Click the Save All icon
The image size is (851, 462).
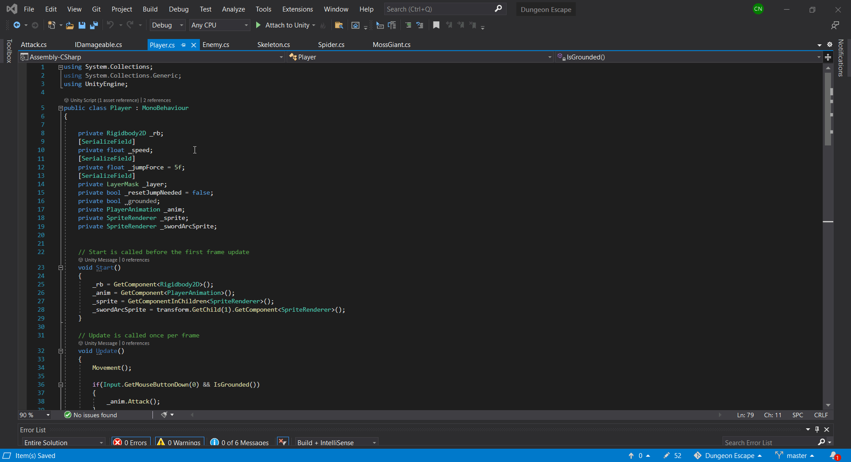[94, 25]
